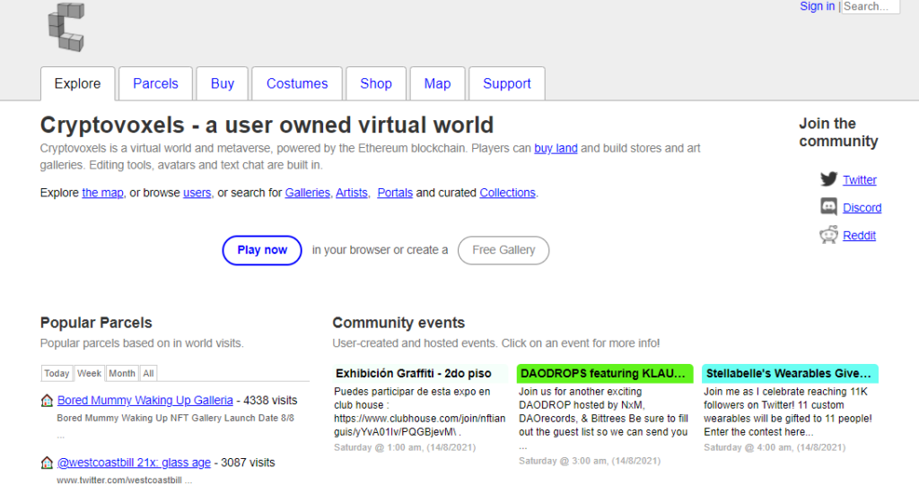The height and width of the screenshot is (485, 919).
Task: Click the Discord icon
Action: (x=828, y=207)
